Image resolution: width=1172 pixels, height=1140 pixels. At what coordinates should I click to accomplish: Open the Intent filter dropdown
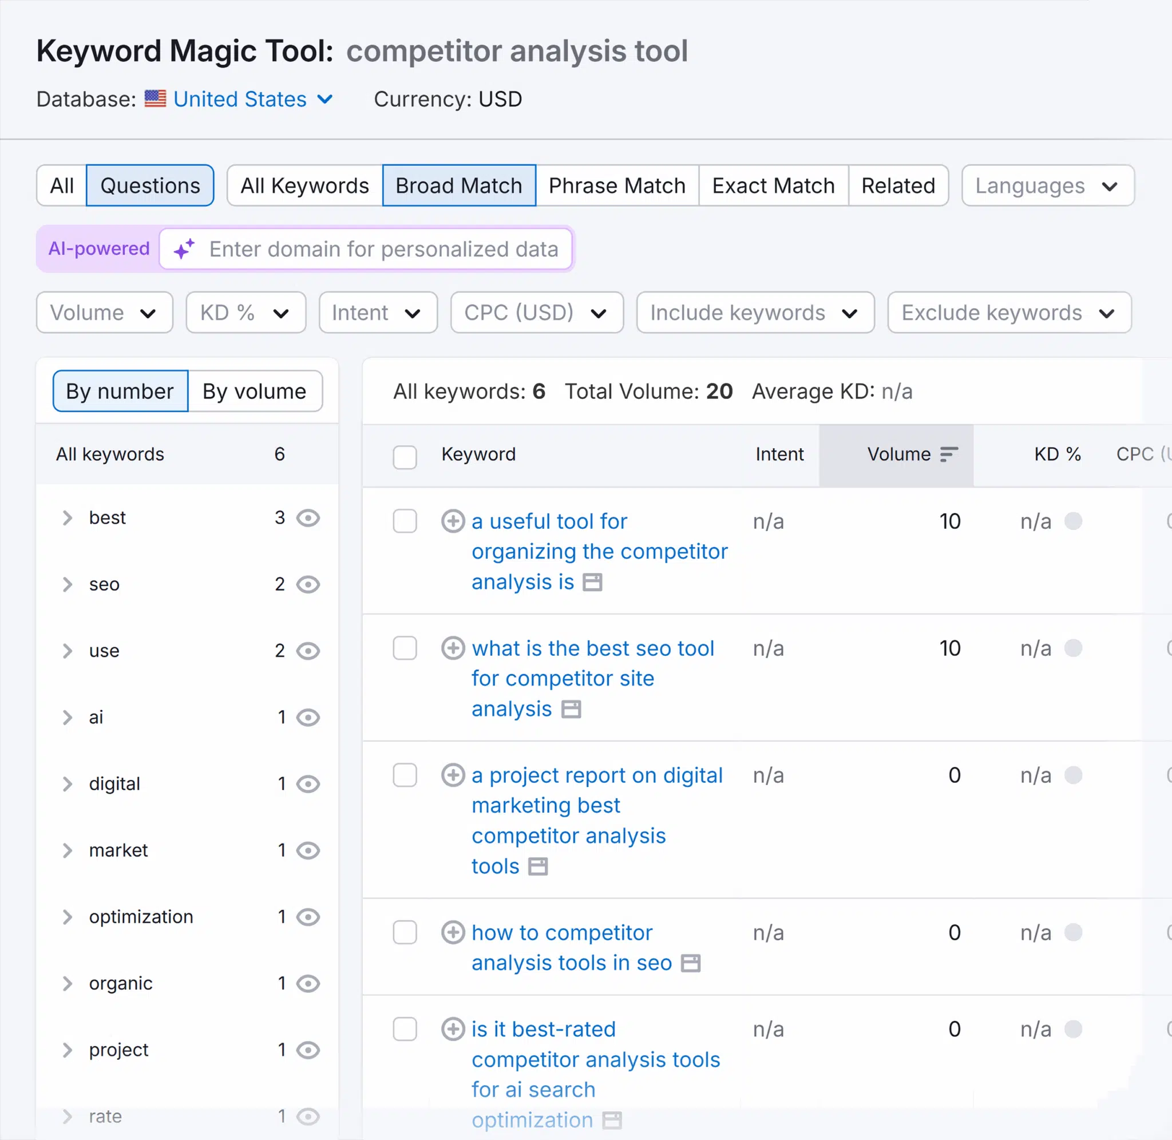coord(378,312)
